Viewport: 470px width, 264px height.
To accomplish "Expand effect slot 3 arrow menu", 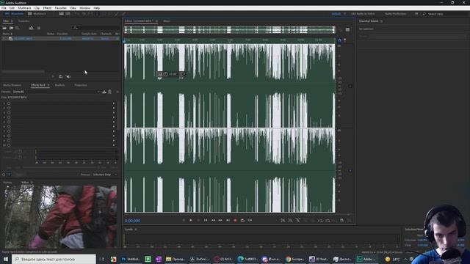I will tap(114, 112).
